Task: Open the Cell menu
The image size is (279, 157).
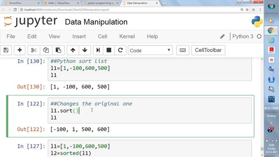Action: (x=102, y=37)
